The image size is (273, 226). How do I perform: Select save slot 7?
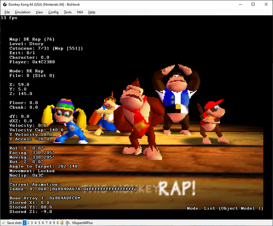tap(46, 223)
